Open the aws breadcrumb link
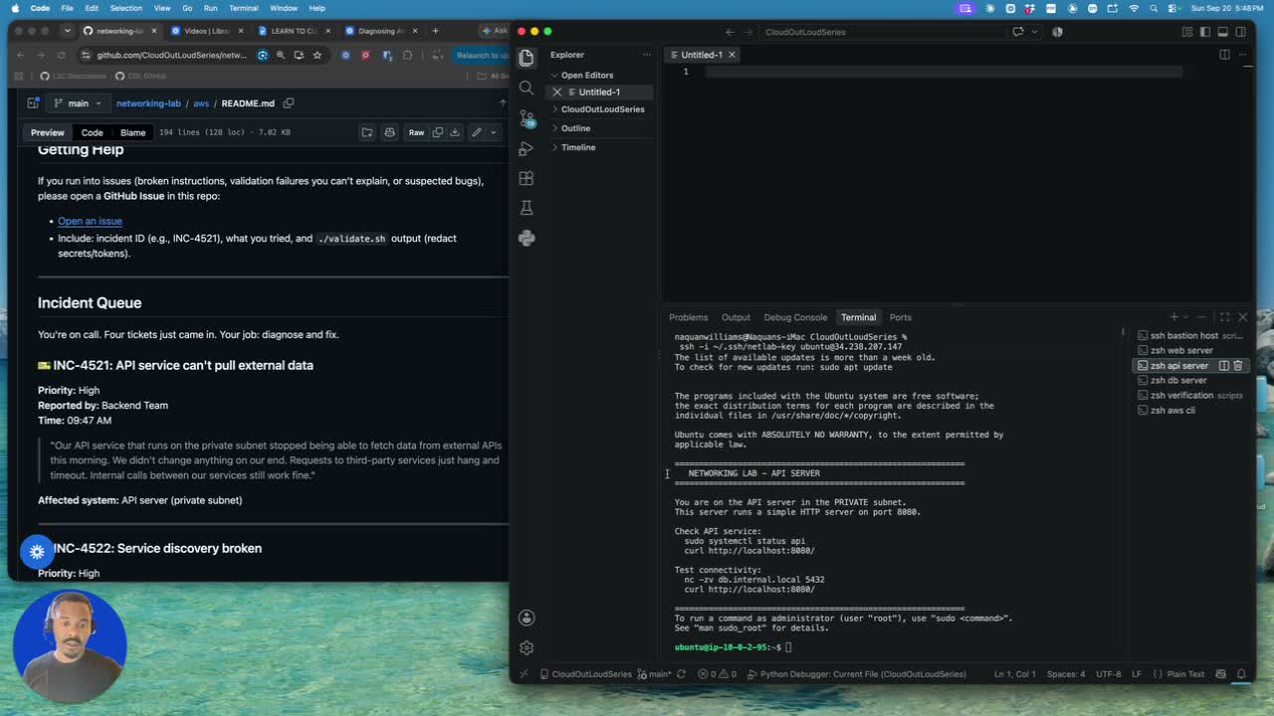Viewport: 1274px width, 716px height. pos(201,103)
